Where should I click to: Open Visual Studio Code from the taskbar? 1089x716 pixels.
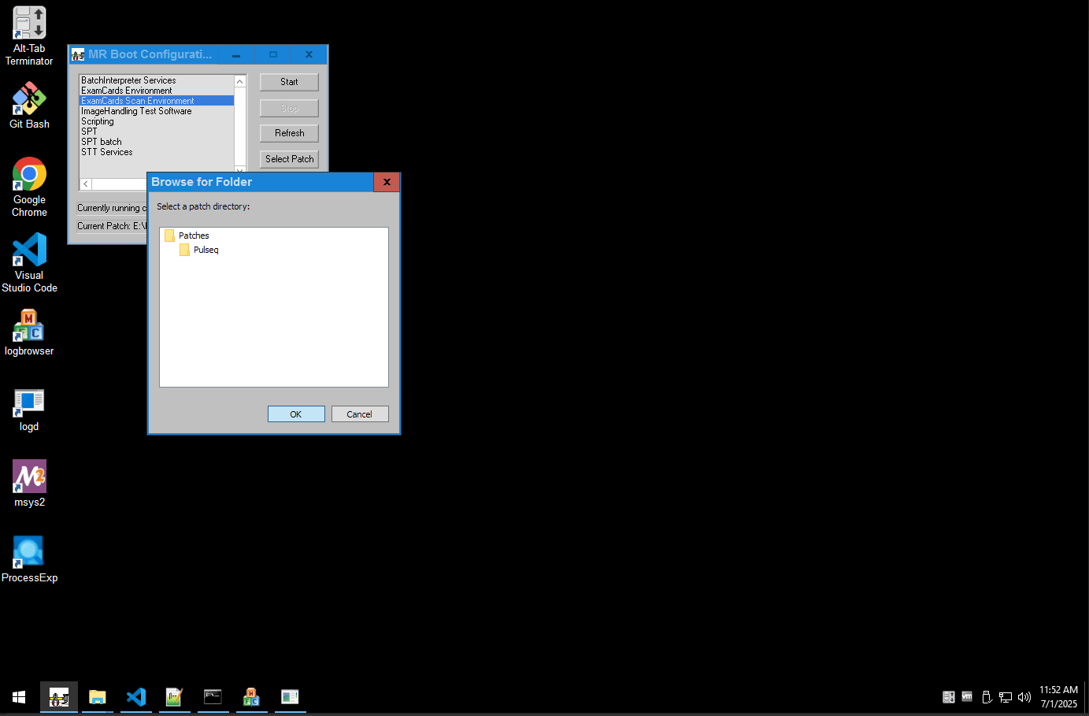pos(135,697)
